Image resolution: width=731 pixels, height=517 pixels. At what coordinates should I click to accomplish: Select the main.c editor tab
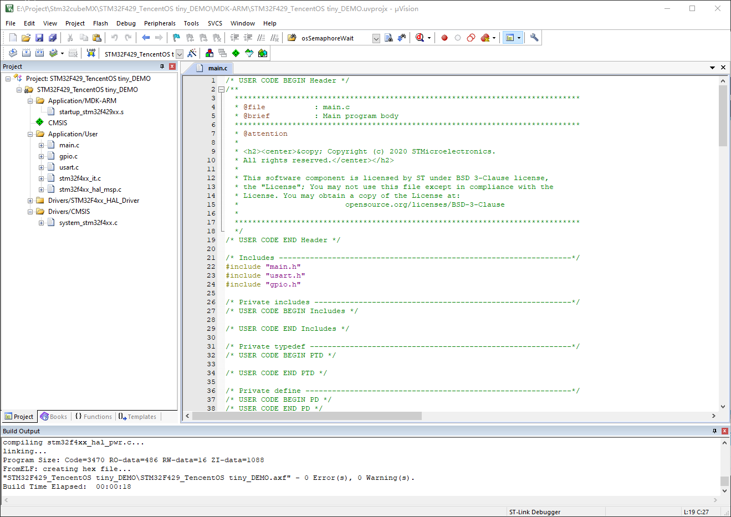pos(212,68)
